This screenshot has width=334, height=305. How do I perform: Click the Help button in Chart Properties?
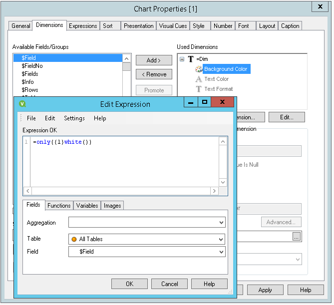[306, 290]
